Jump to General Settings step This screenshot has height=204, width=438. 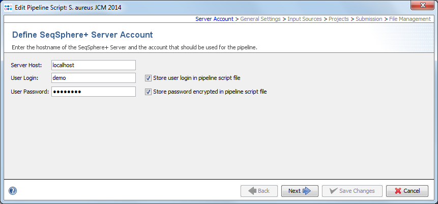click(260, 19)
